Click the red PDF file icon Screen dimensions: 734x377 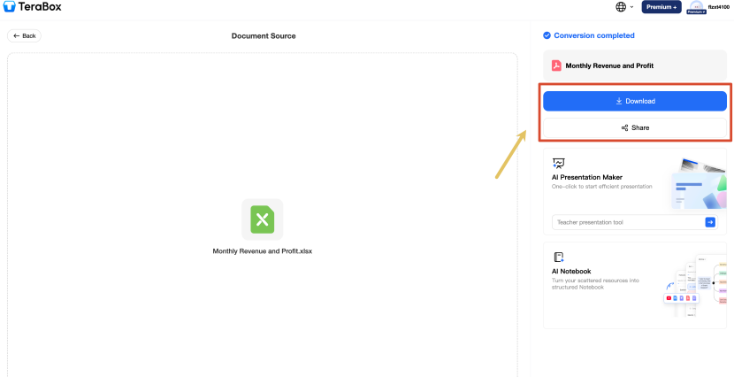tap(556, 65)
